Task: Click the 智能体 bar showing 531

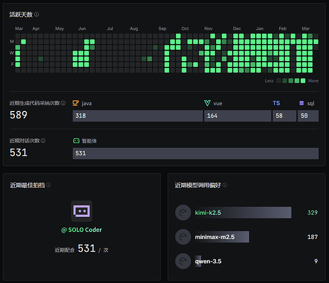Action: (196, 153)
